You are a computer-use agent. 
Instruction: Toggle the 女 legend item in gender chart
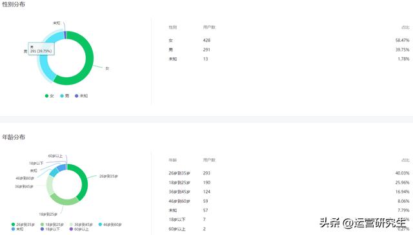click(49, 96)
